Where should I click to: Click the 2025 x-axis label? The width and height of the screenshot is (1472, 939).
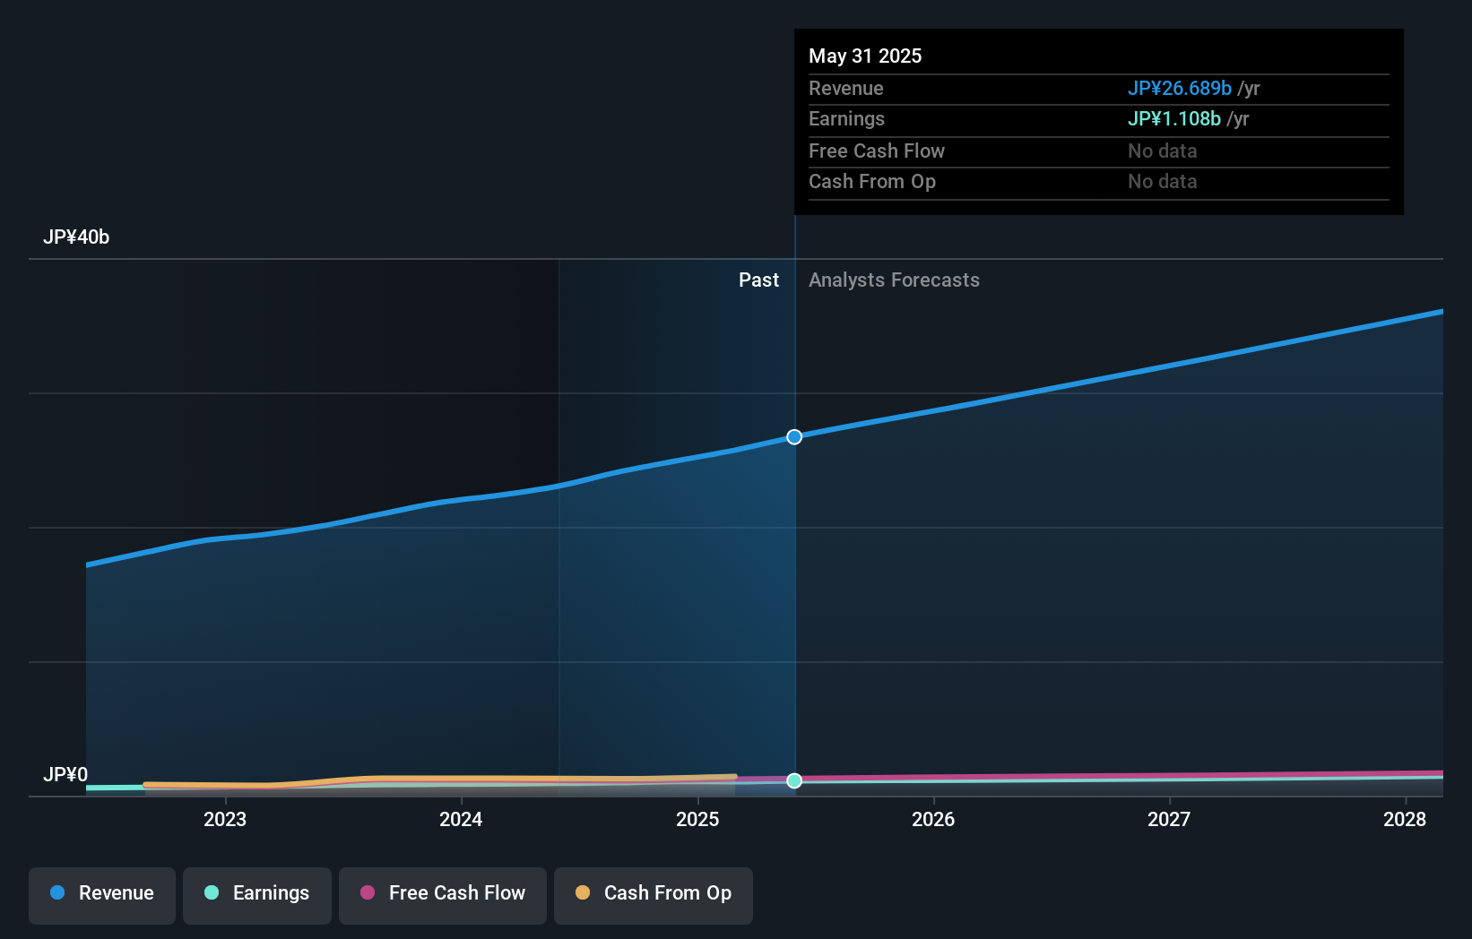[x=697, y=819]
